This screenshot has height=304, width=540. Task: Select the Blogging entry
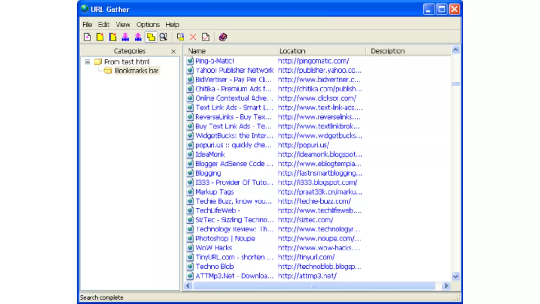point(208,173)
